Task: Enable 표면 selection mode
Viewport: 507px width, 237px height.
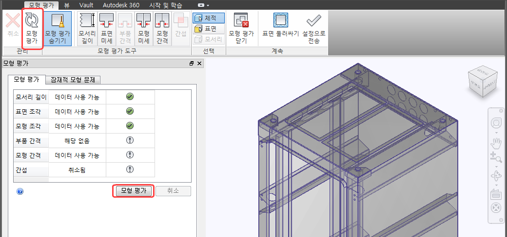Action: pyautogui.click(x=209, y=29)
